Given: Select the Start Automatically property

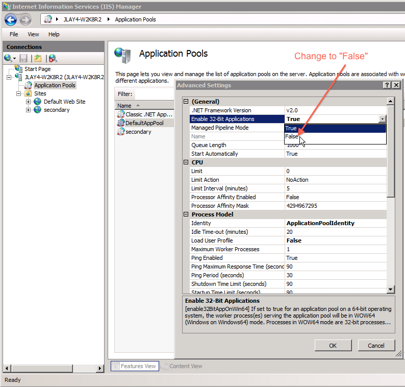Looking at the screenshot, I should point(288,154).
